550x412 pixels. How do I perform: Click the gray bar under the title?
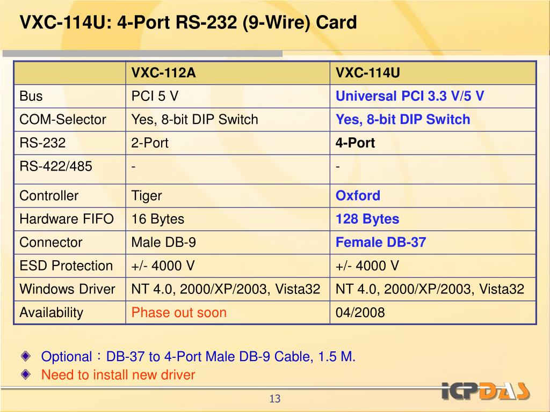pos(142,54)
